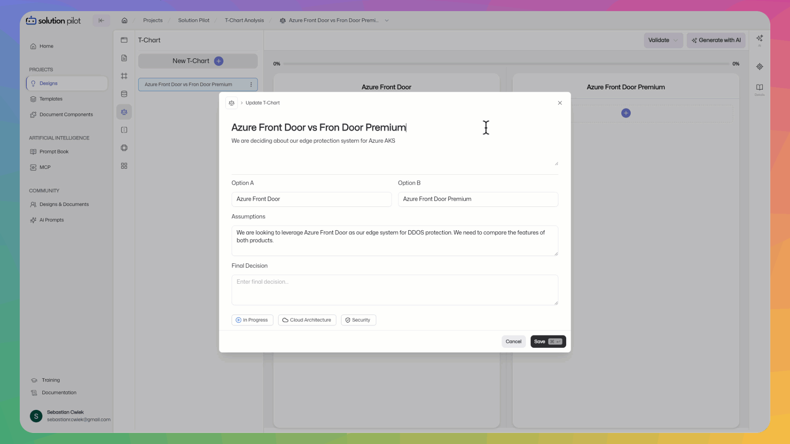Click the description text area in dialog
The height and width of the screenshot is (444, 790).
[x=395, y=151]
